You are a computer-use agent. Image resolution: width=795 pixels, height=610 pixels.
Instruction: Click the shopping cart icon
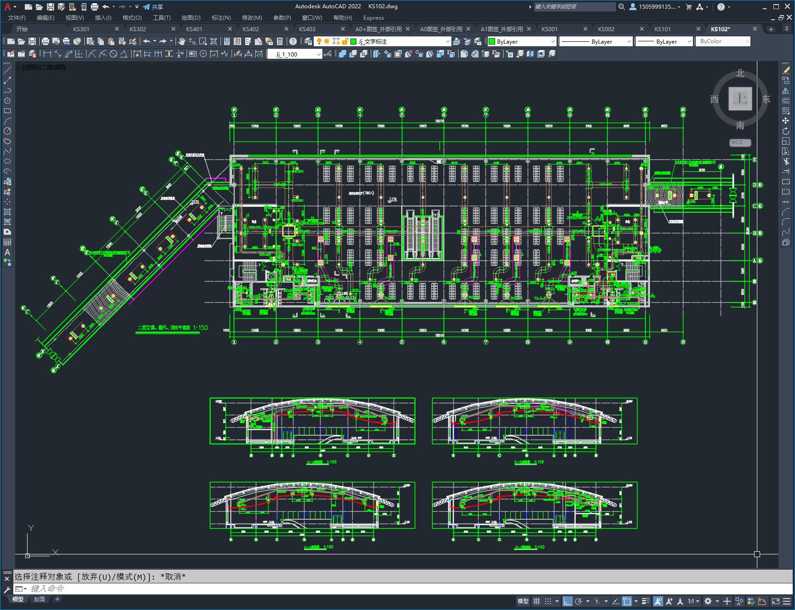[x=688, y=7]
